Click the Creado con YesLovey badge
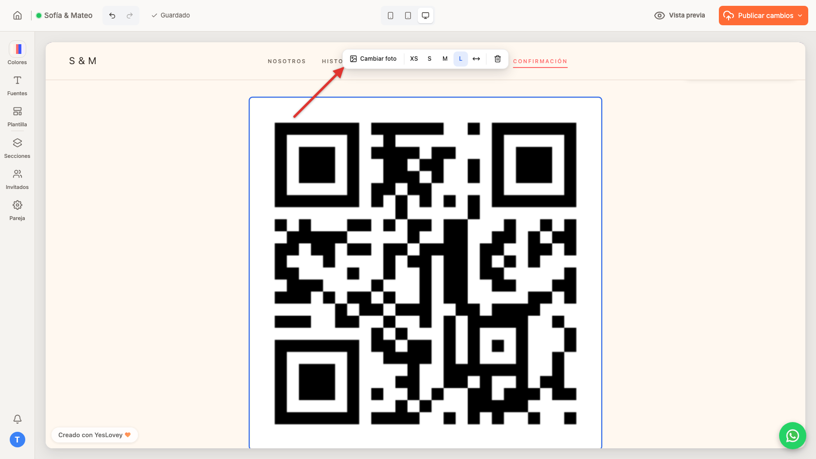Screen dimensions: 816x459 coord(95,435)
